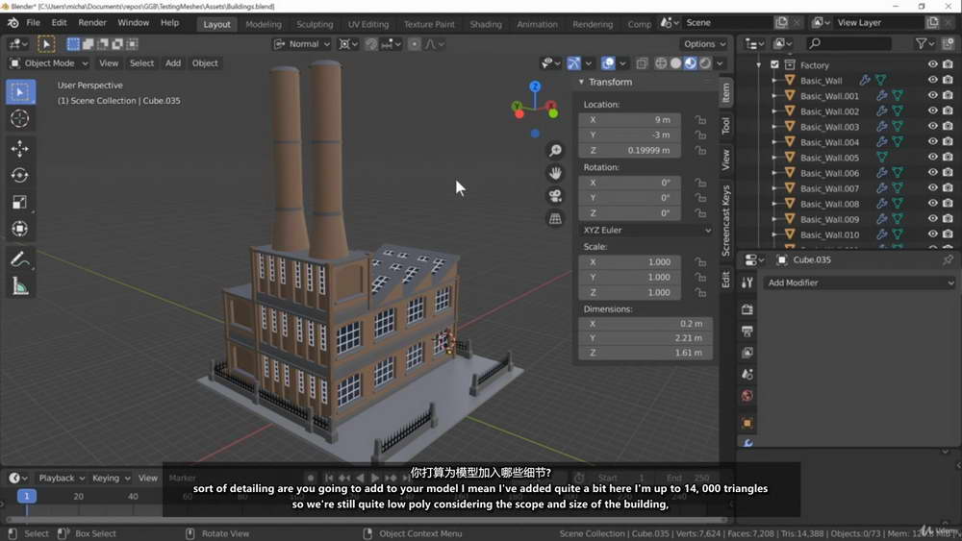The image size is (962, 541).
Task: Select the Rotate tool
Action: click(x=20, y=175)
